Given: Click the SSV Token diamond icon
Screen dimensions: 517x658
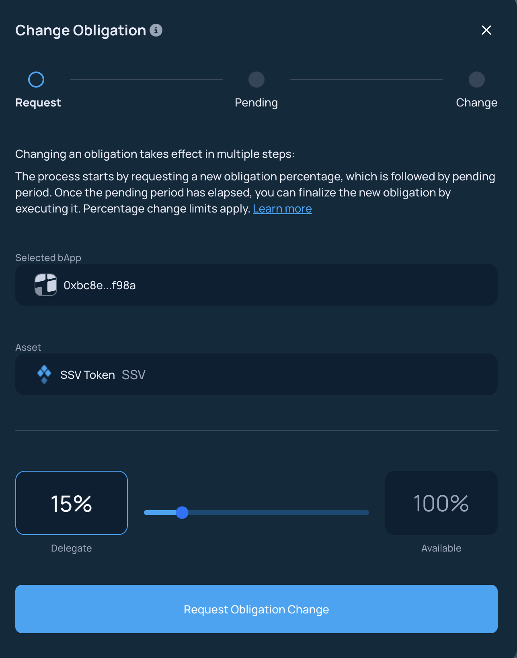Looking at the screenshot, I should [x=44, y=374].
